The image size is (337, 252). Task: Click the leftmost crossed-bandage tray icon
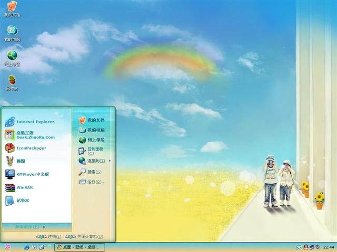click(299, 247)
